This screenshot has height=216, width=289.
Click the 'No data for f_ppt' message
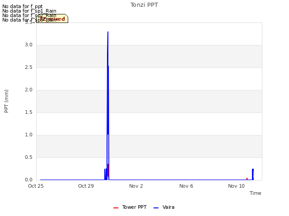(x=22, y=6)
